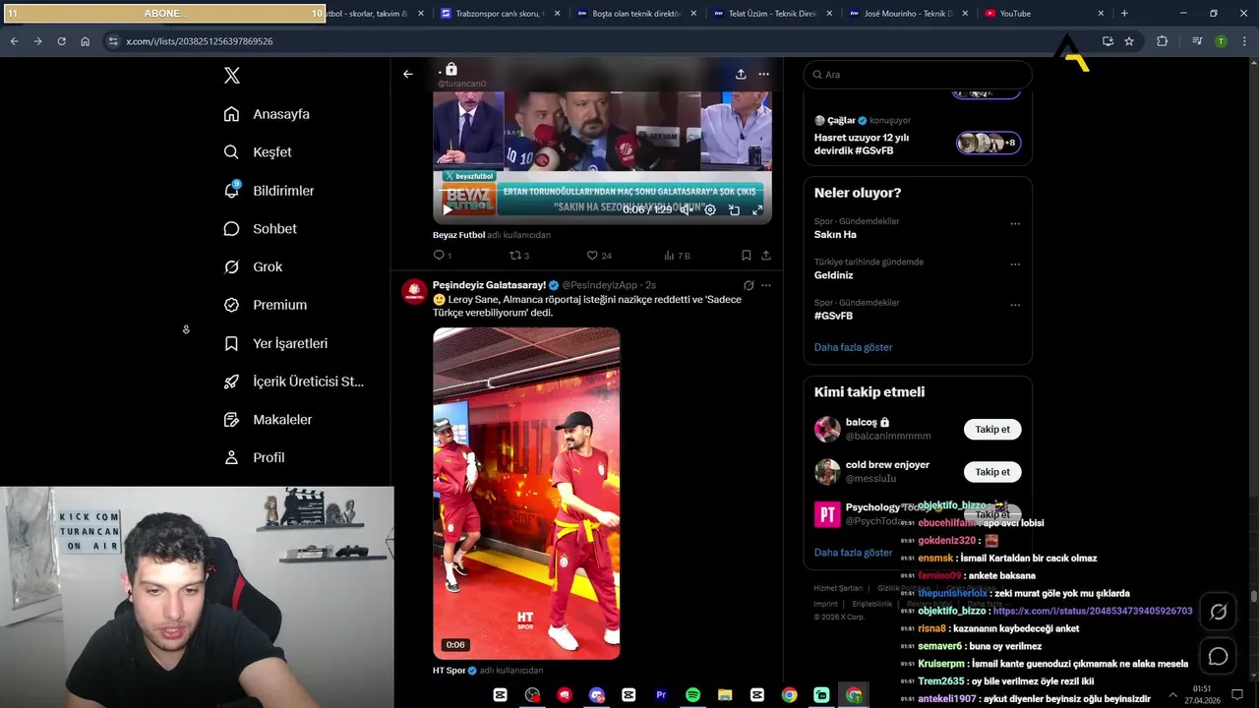The height and width of the screenshot is (708, 1259).
Task: Expand Daha fazla göster under suggestions
Action: [x=853, y=553]
